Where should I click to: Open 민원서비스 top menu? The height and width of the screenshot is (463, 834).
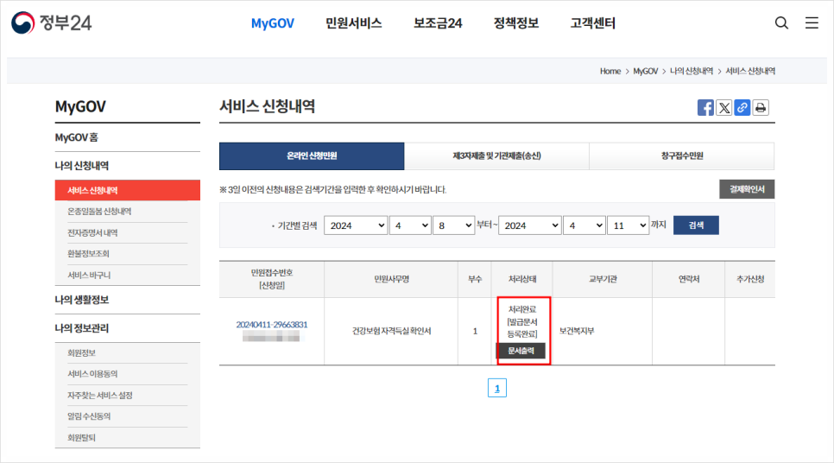tap(354, 23)
